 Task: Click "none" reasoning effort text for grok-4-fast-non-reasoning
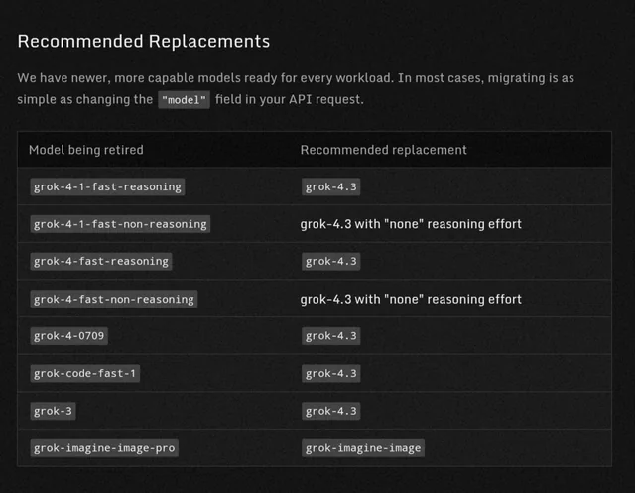(x=452, y=300)
